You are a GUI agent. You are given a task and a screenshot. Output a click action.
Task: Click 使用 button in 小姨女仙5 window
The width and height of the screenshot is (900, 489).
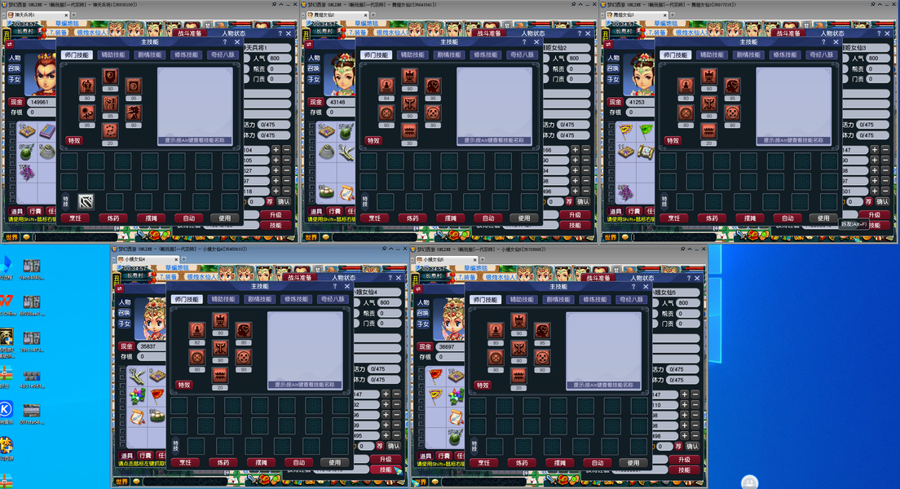pos(633,462)
